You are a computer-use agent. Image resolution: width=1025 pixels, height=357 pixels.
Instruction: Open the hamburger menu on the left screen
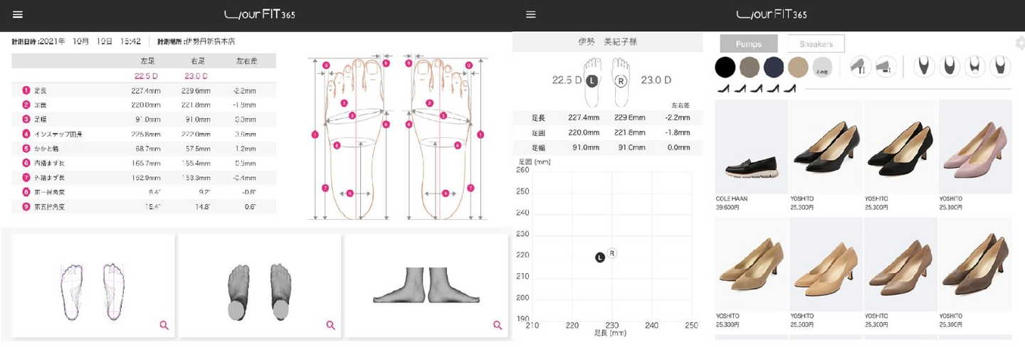(18, 15)
